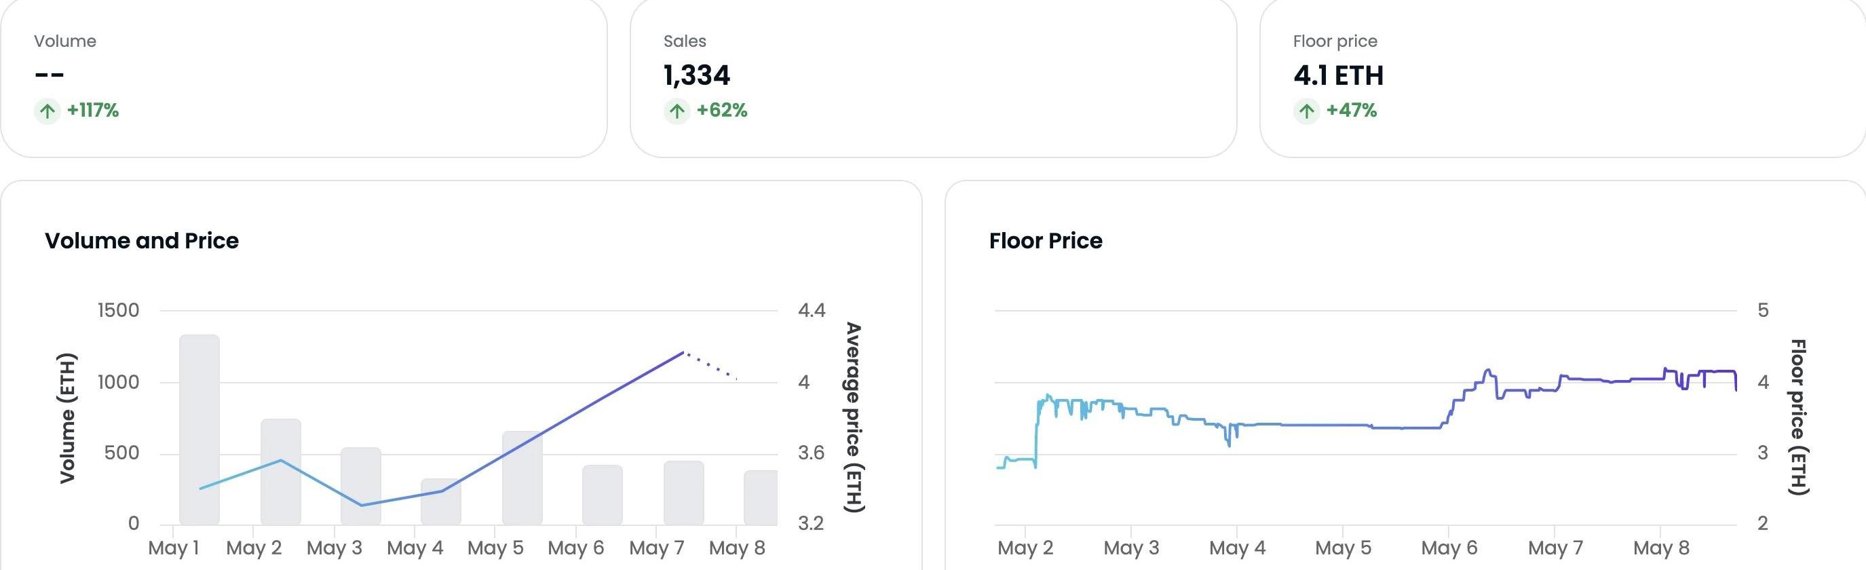Click the May 3 volume bar
1866x570 pixels.
tap(361, 485)
